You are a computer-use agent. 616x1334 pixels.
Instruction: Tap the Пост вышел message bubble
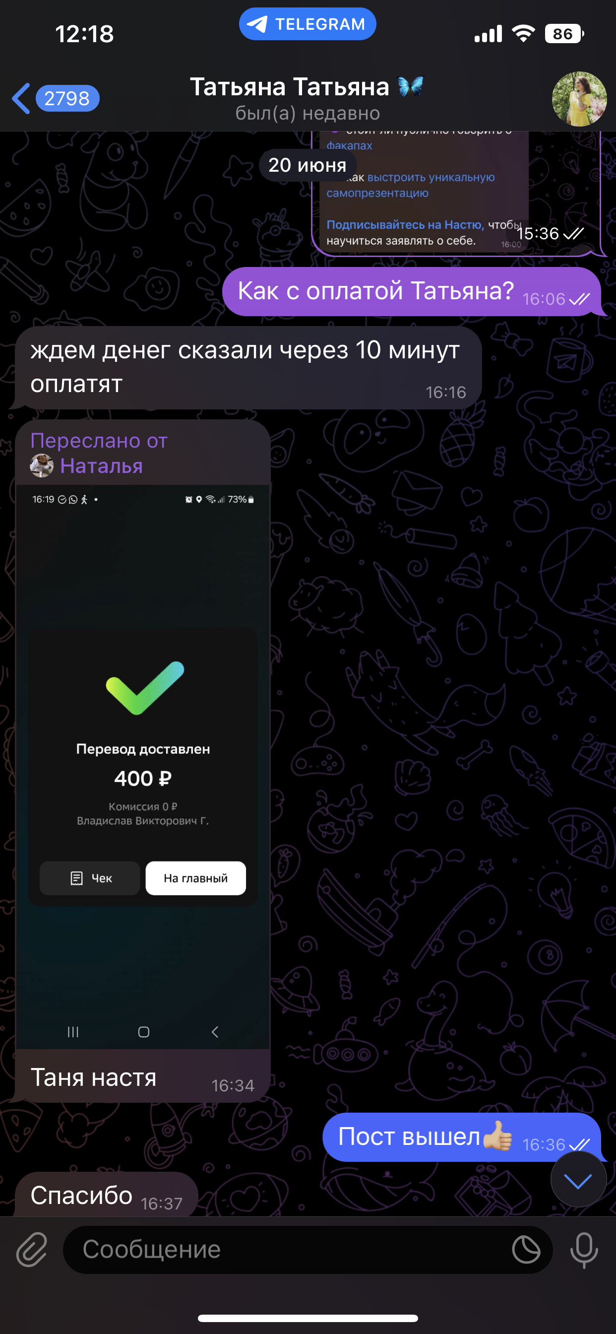[x=461, y=1137]
